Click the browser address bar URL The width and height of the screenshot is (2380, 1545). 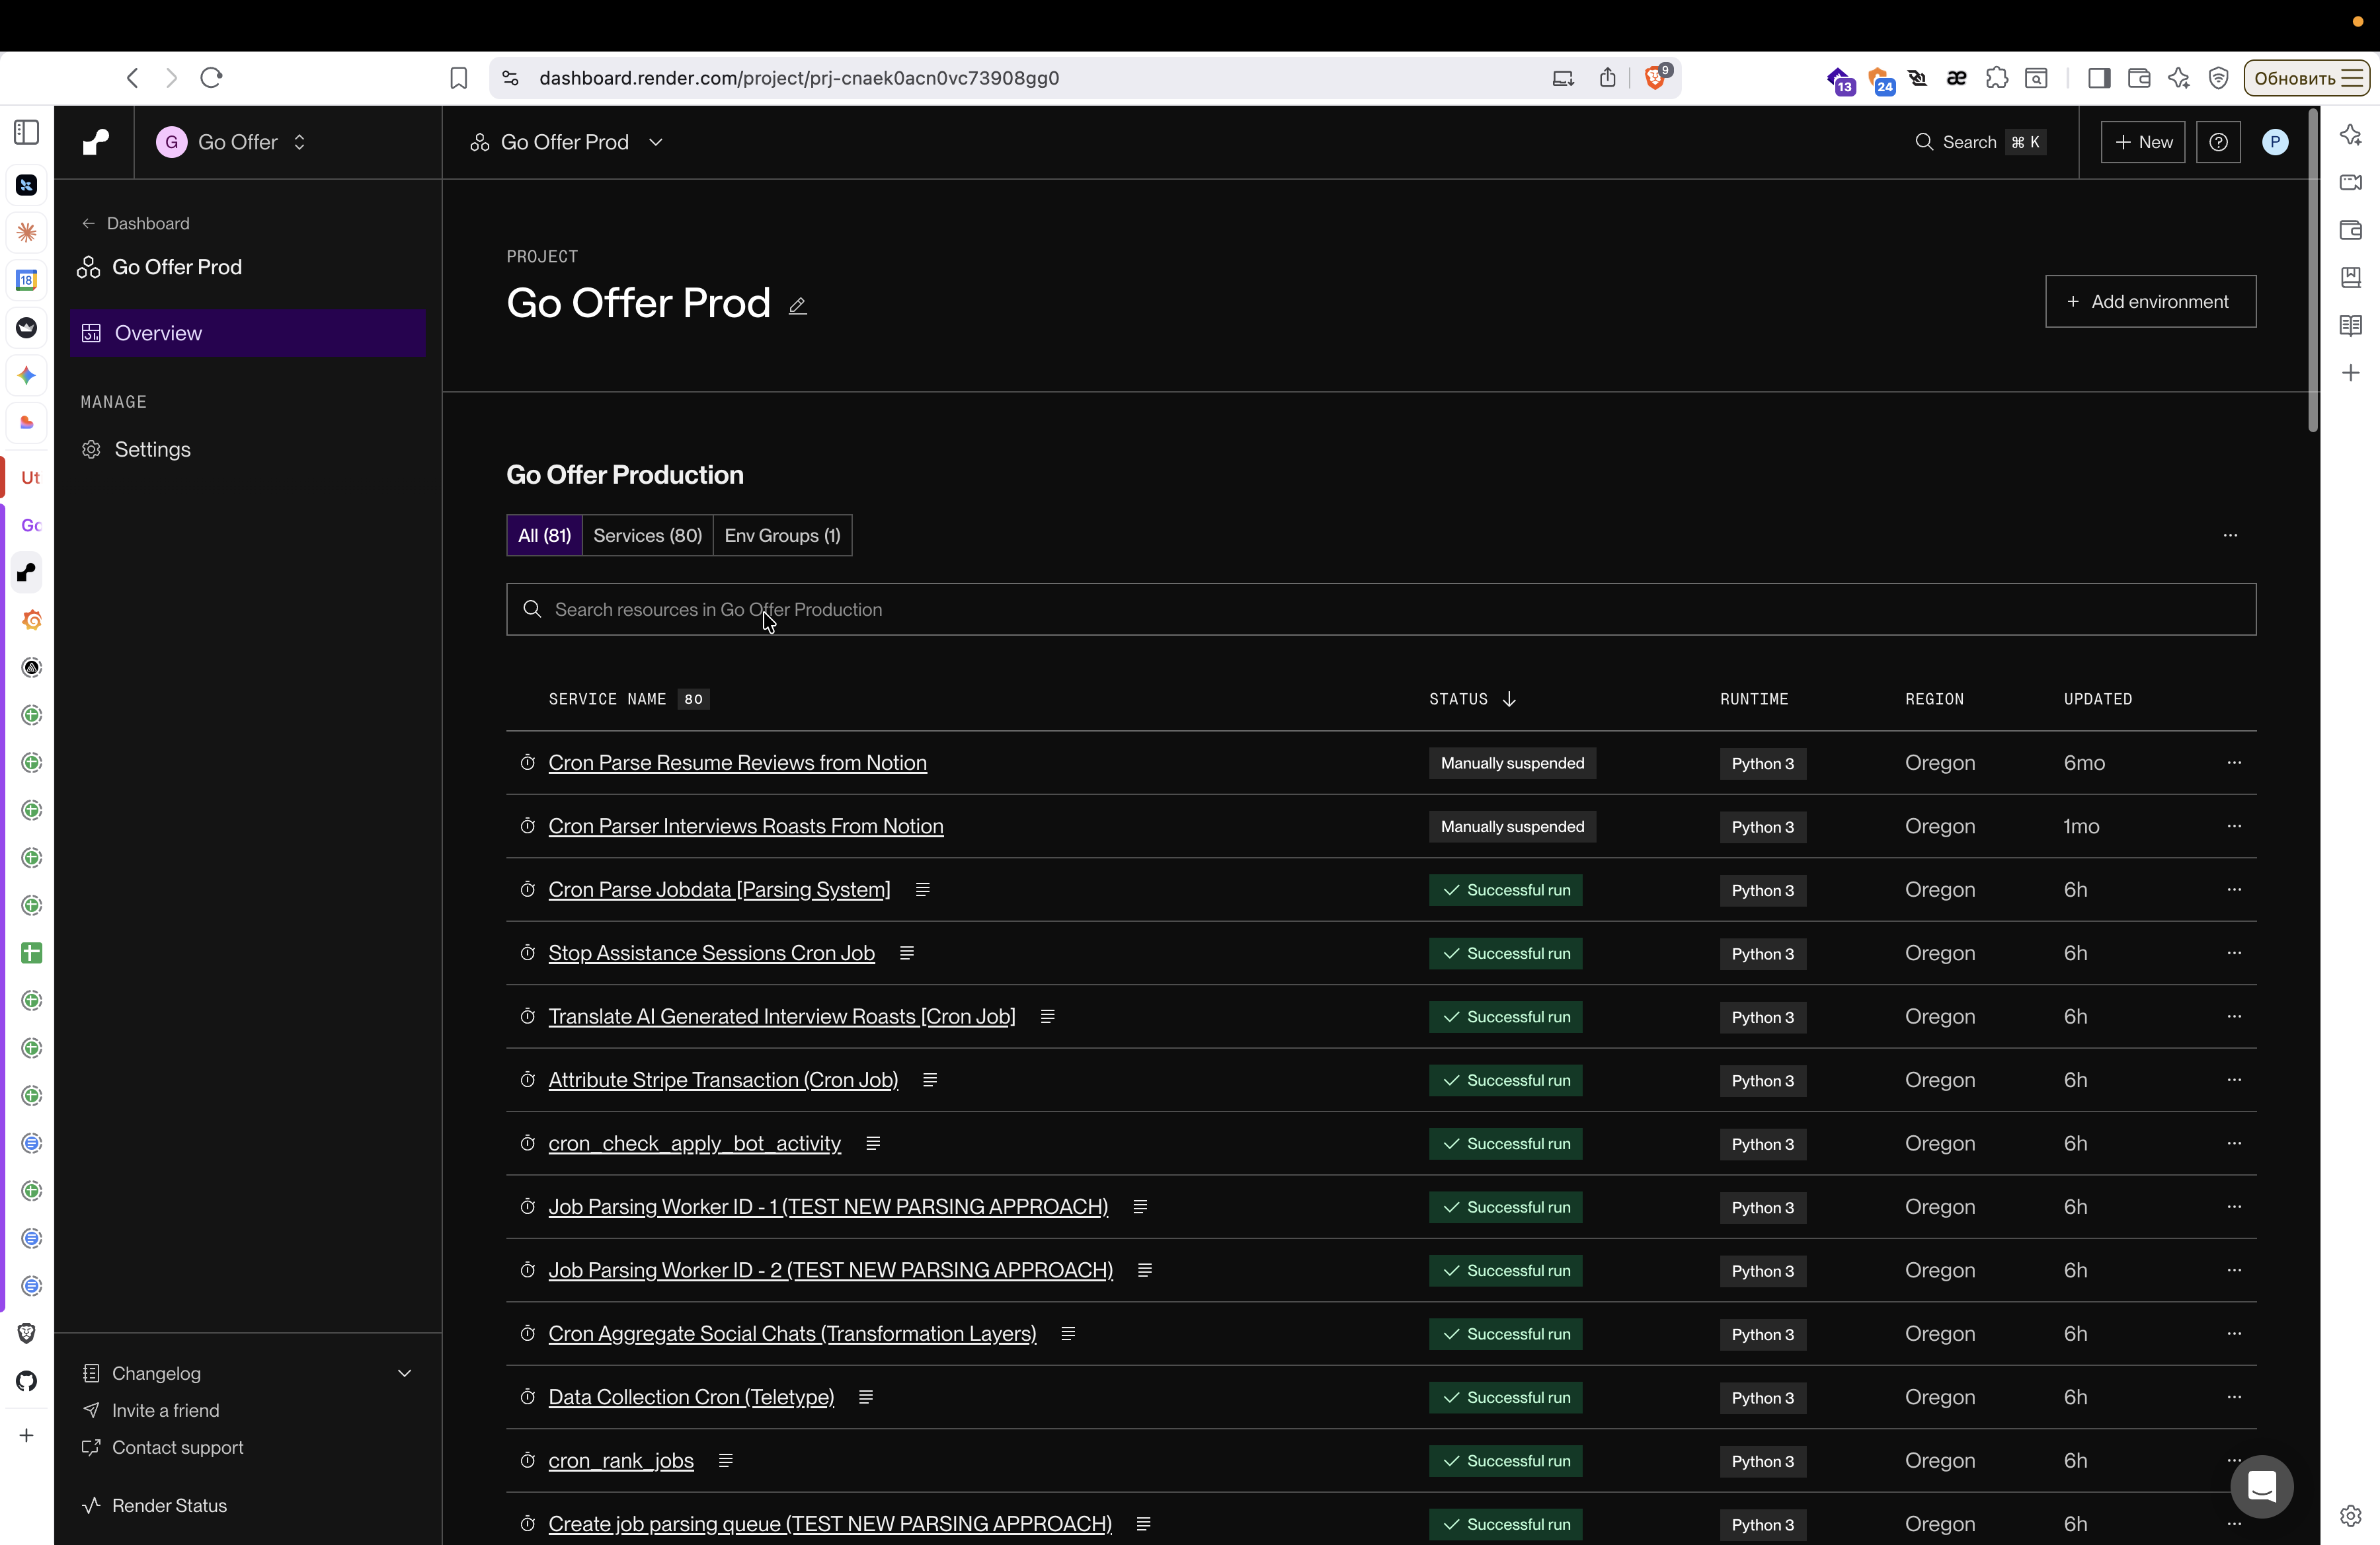[799, 78]
